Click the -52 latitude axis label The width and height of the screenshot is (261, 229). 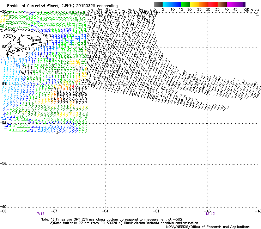click(x=3, y=47)
